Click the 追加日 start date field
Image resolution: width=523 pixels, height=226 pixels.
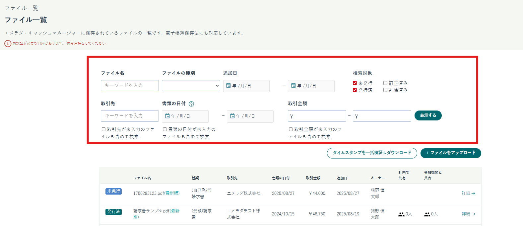pyautogui.click(x=246, y=86)
